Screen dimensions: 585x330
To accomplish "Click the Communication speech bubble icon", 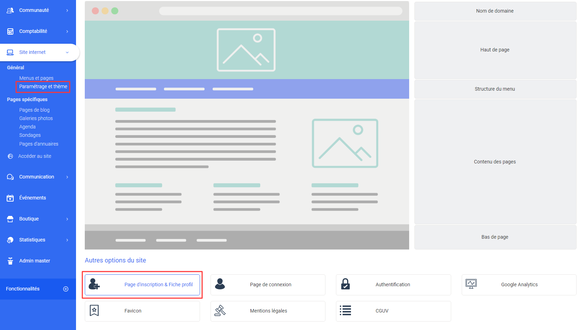I will (x=10, y=177).
